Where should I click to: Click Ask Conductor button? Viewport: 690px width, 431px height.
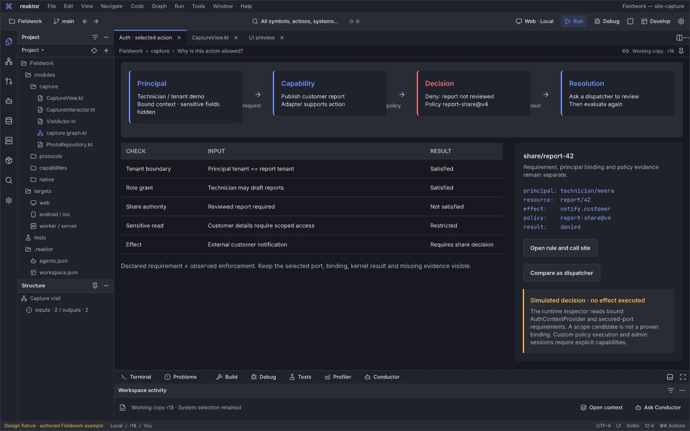658,407
